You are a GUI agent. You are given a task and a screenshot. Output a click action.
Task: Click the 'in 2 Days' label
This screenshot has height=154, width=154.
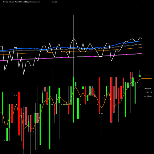tap(148, 96)
